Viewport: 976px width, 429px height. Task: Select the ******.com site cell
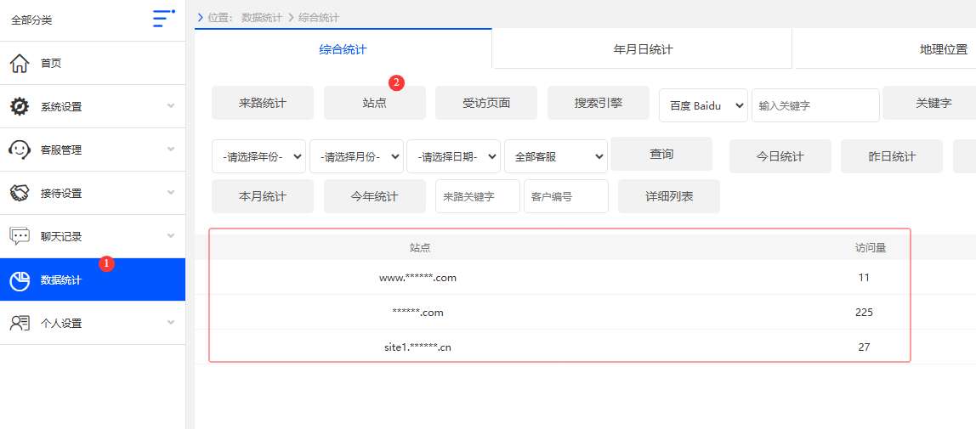417,312
